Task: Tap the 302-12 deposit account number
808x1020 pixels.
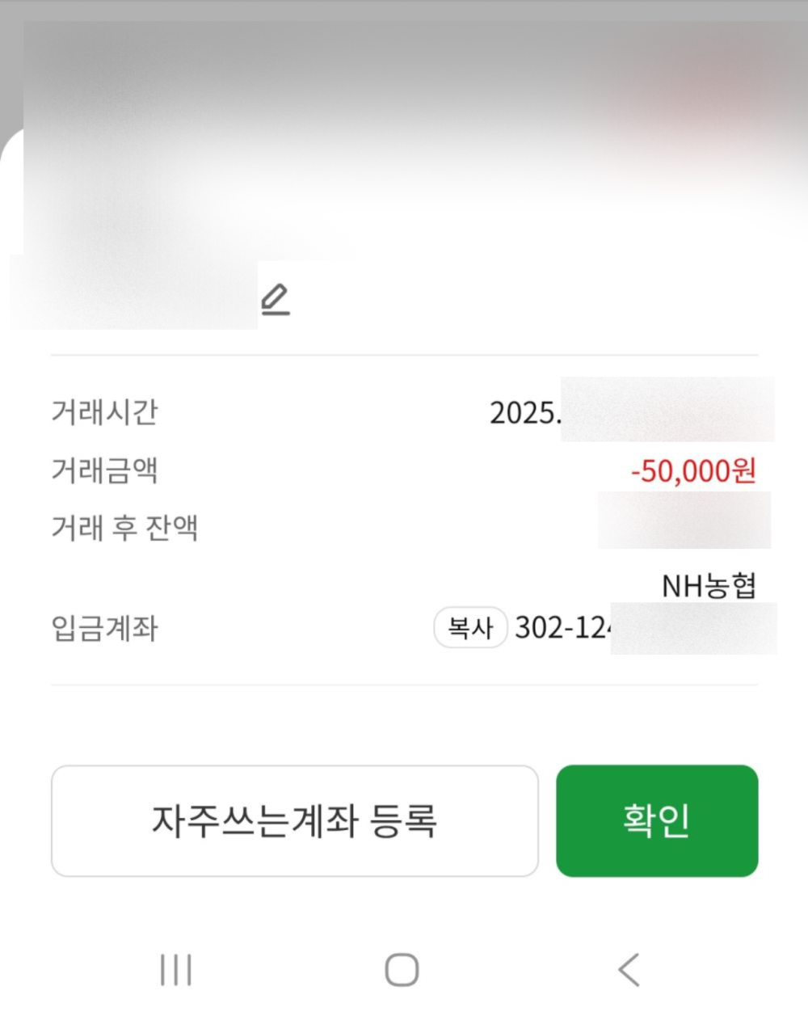Action: (562, 627)
